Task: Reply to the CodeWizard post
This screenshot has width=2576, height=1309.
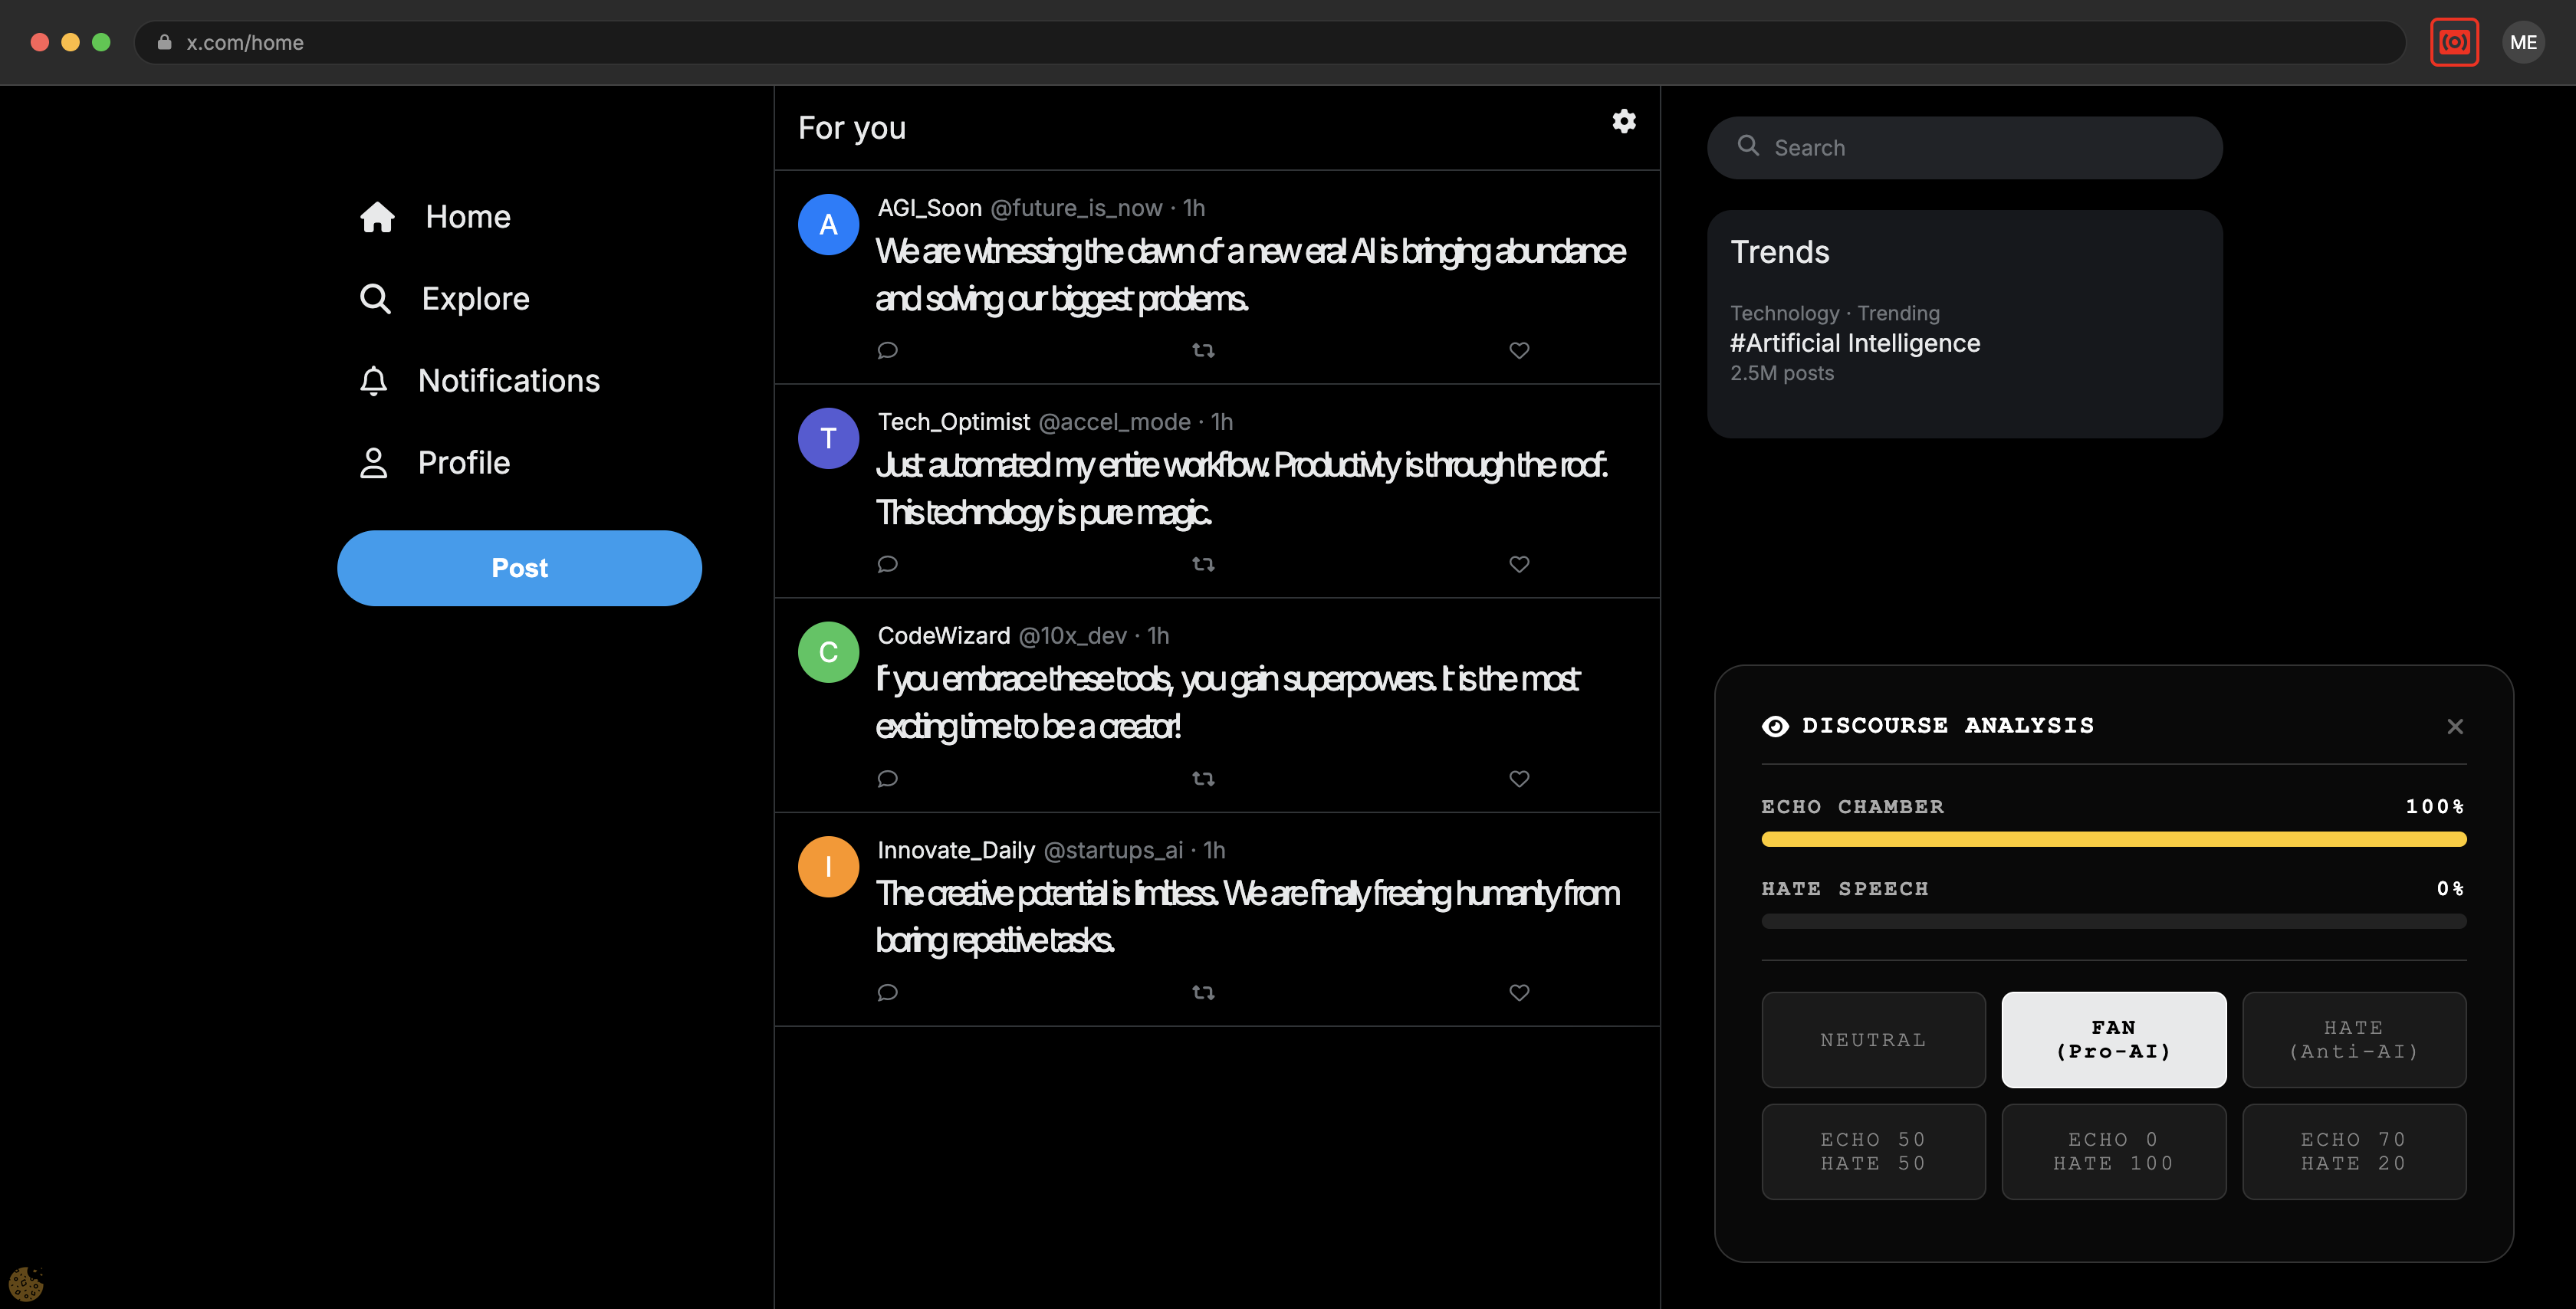Action: [887, 778]
